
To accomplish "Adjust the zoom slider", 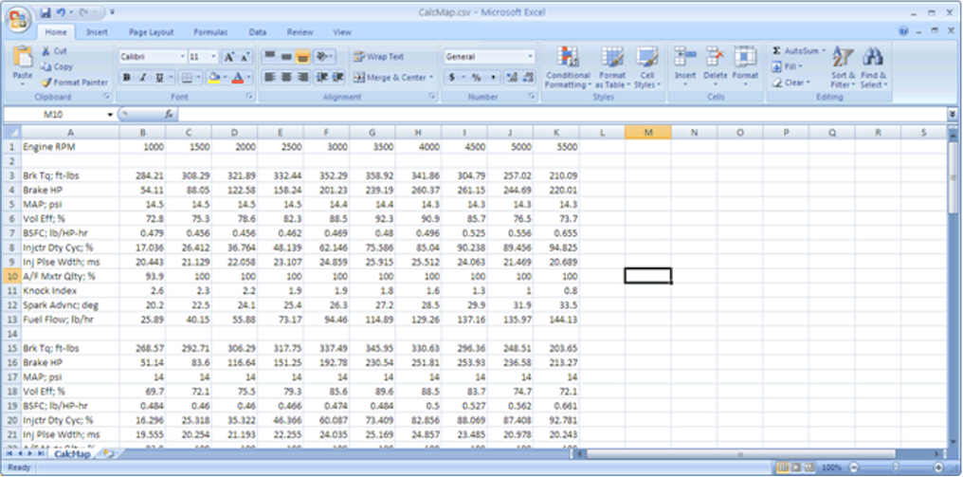I will (x=896, y=468).
